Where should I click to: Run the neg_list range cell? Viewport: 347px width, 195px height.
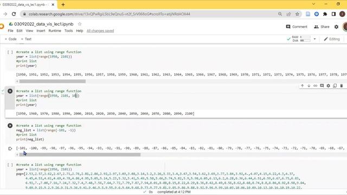click(10, 126)
